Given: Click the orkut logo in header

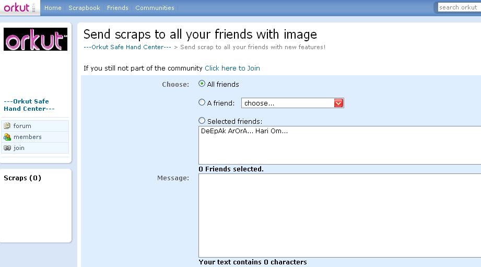Looking at the screenshot, I should 17,7.
